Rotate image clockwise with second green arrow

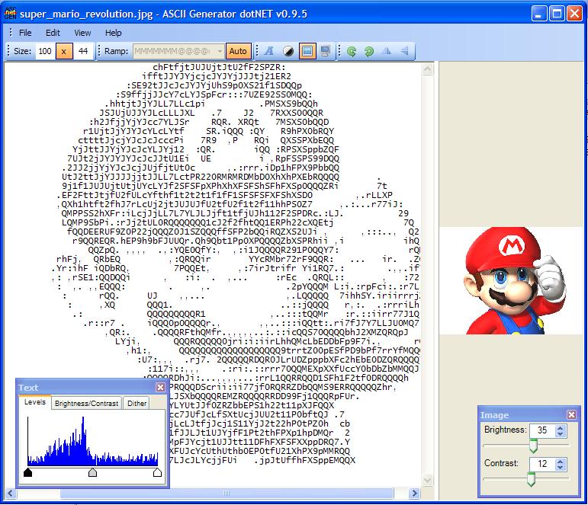(x=369, y=51)
